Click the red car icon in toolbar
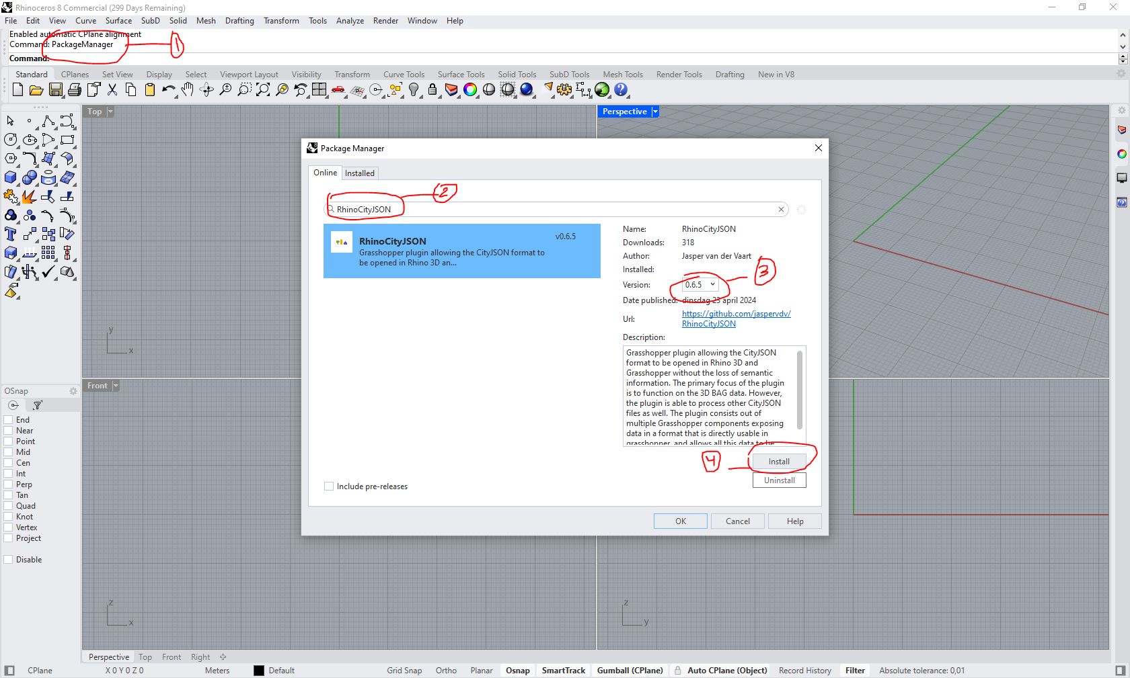 click(338, 89)
